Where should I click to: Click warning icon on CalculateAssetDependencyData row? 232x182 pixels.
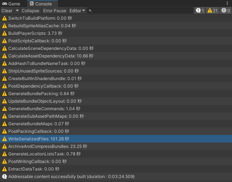click(x=4, y=56)
